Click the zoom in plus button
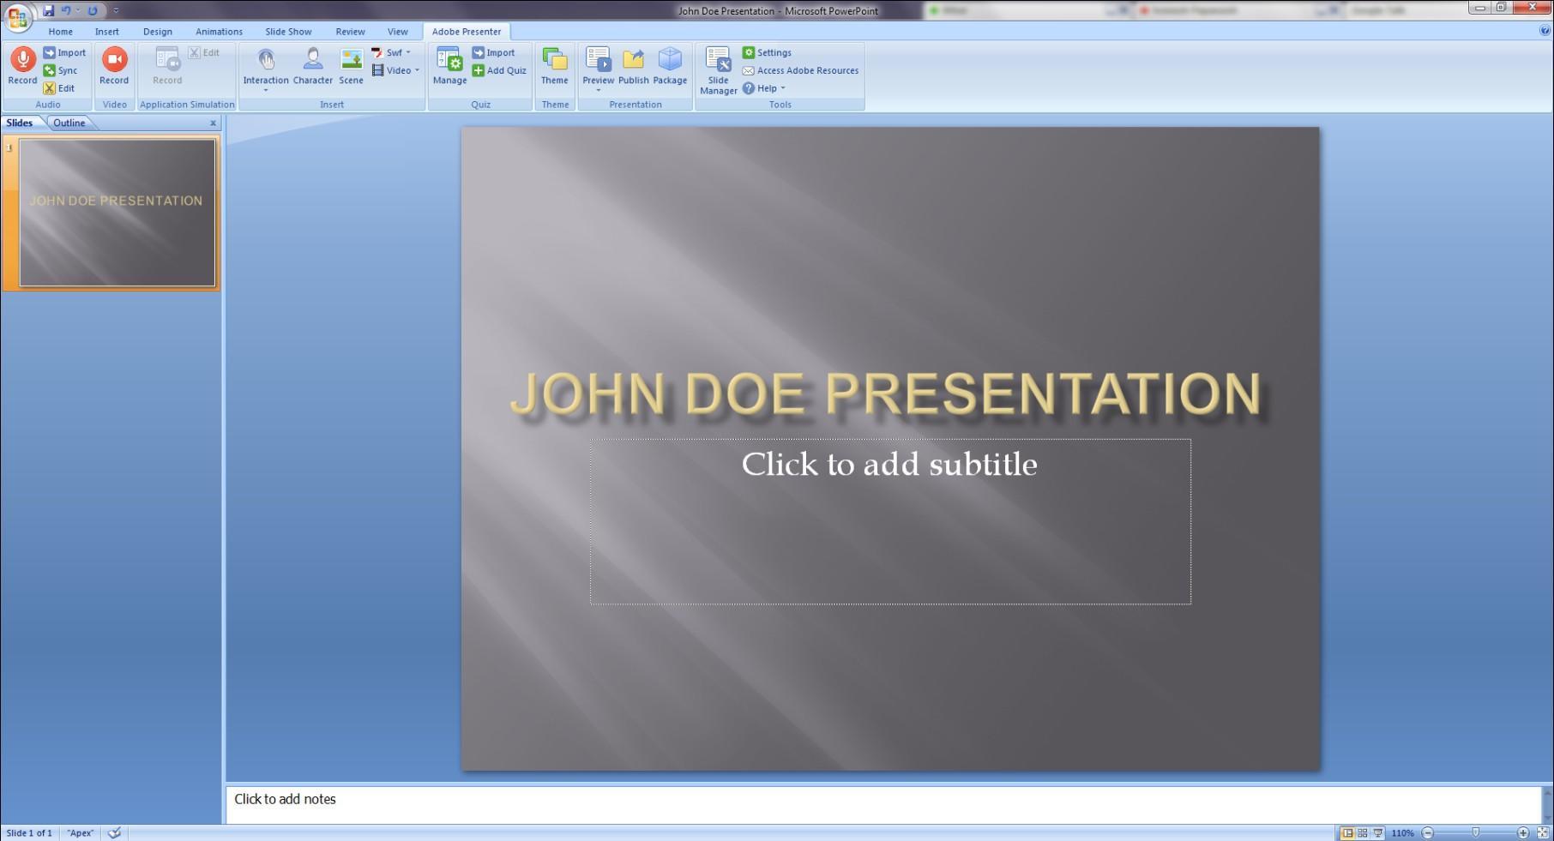Screen dimensions: 1554x841 [1523, 832]
